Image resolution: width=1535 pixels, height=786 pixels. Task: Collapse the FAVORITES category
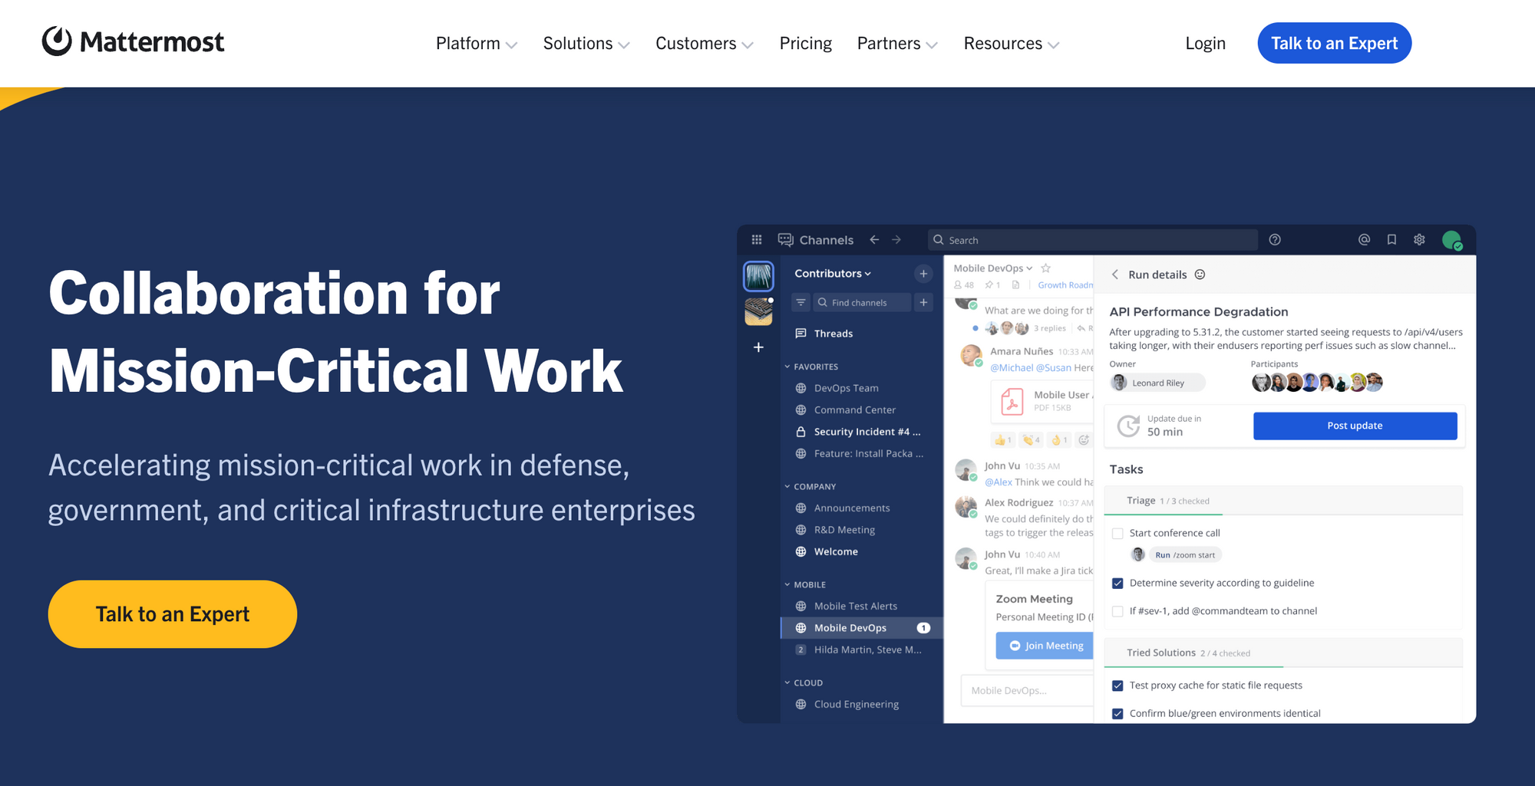pyautogui.click(x=811, y=367)
